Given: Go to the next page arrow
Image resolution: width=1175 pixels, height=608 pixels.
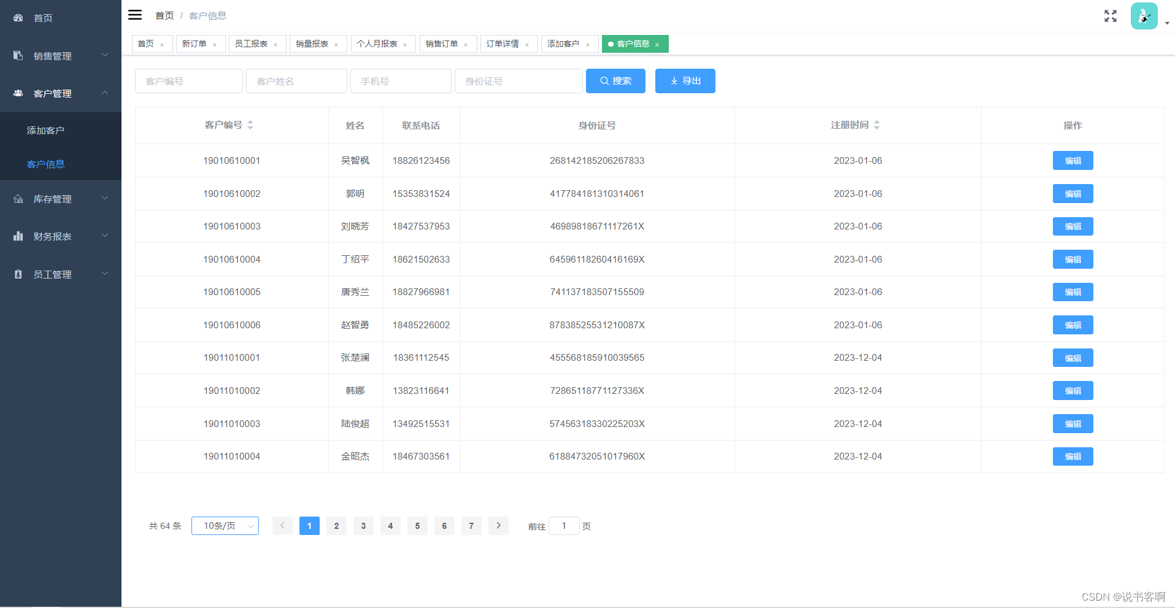Looking at the screenshot, I should coord(498,526).
